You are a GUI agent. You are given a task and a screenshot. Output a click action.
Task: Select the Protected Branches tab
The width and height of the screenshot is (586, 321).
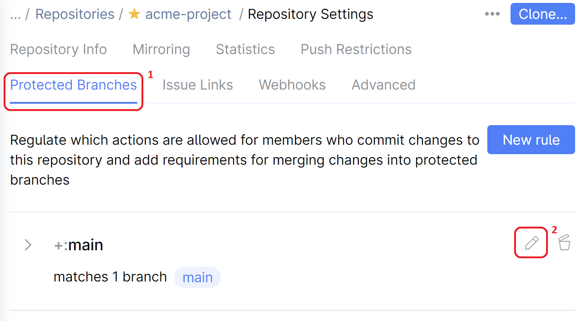coord(73,85)
